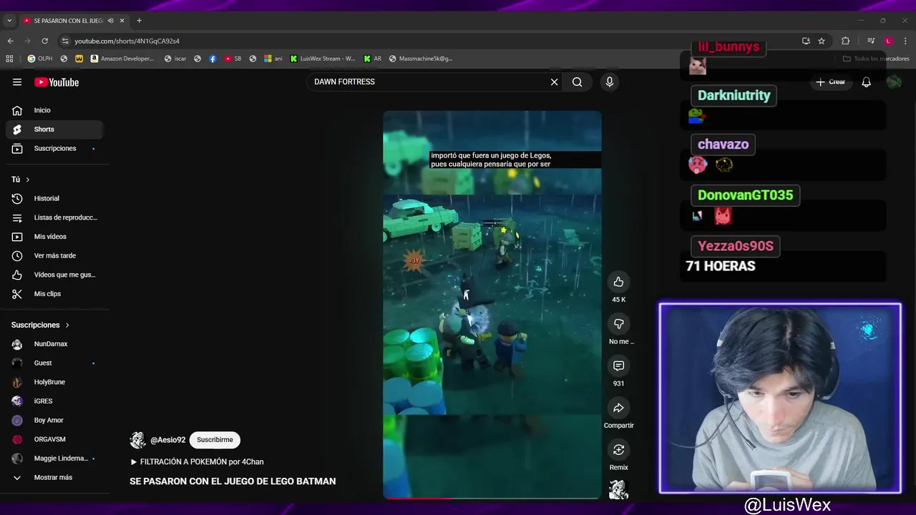Open the iscar bookmark
The image size is (916, 515).
(175, 59)
